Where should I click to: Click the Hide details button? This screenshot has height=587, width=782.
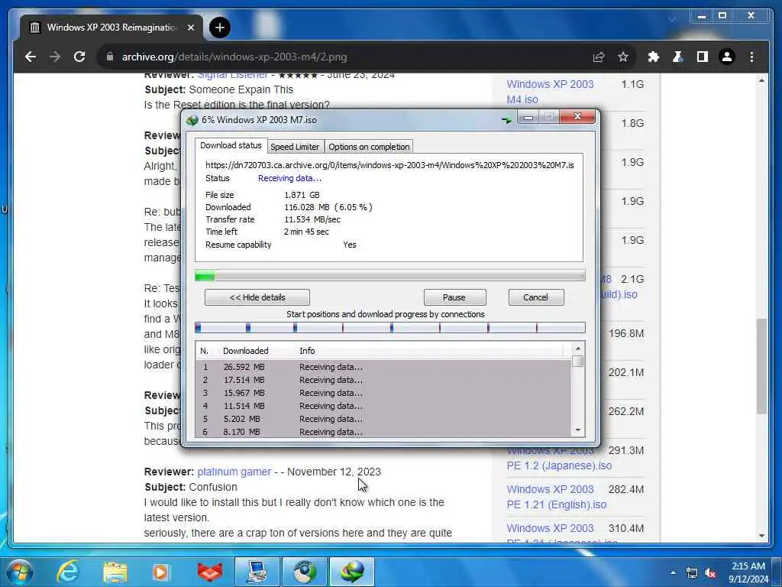click(x=257, y=297)
